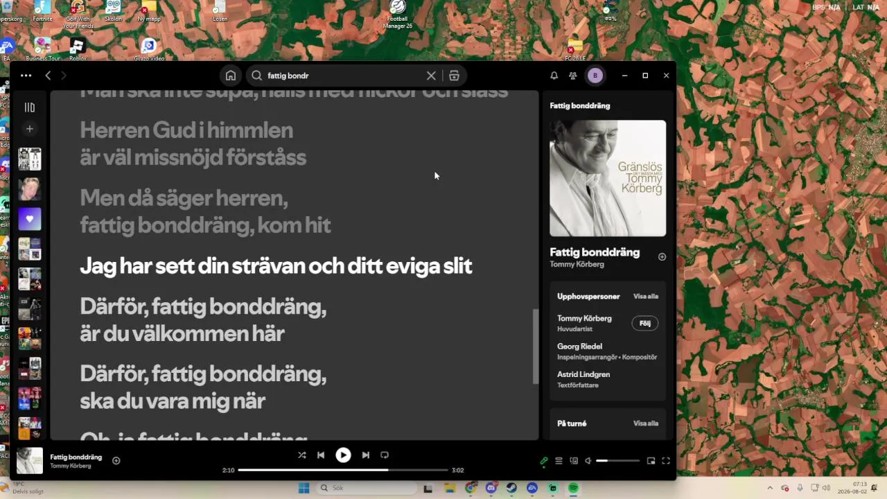Open Connect to a device
The image size is (887, 499).
click(574, 461)
